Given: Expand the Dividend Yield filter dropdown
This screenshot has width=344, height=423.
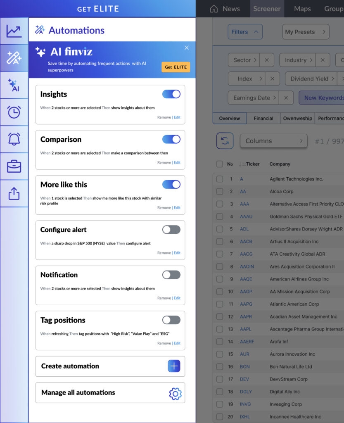Looking at the screenshot, I should (x=311, y=79).
